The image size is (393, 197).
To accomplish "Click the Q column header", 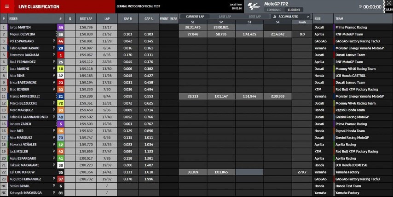I will 70,18.
